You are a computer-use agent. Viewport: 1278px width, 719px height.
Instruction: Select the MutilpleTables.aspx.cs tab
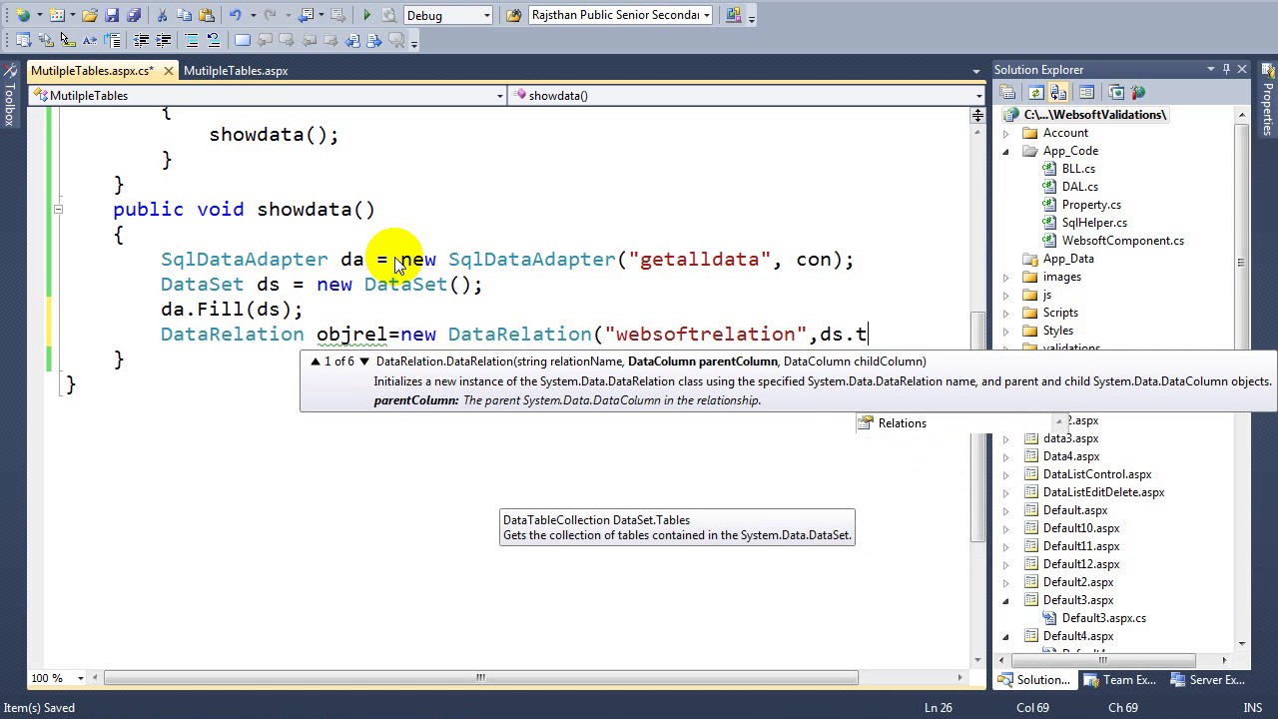click(x=92, y=71)
